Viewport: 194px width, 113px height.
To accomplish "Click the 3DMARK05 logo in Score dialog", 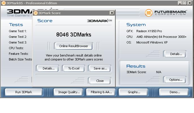I will click(100, 21).
